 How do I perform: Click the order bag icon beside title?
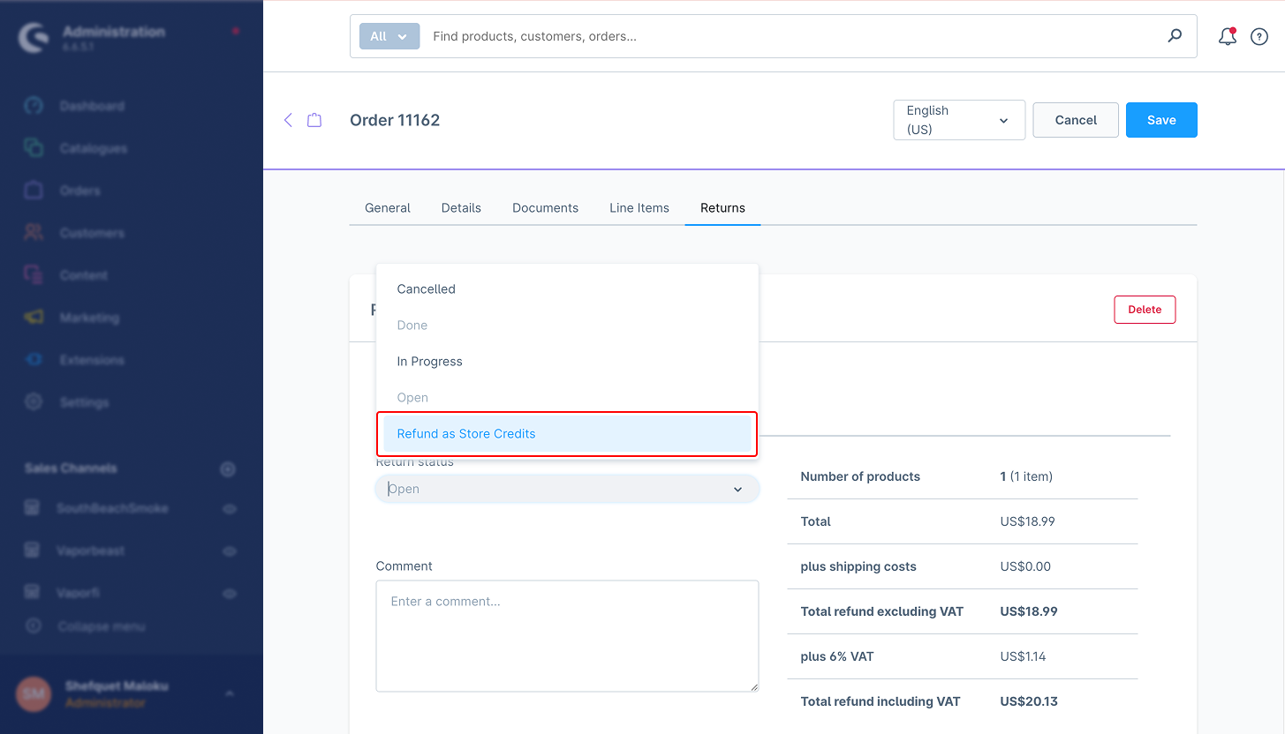(314, 120)
